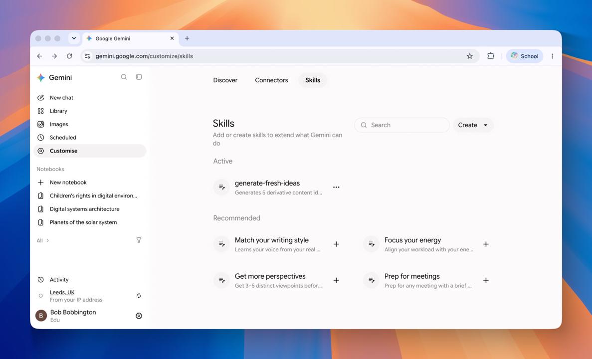Screen dimensions: 592x359
Task: Open the Create dropdown button
Action: [473, 125]
